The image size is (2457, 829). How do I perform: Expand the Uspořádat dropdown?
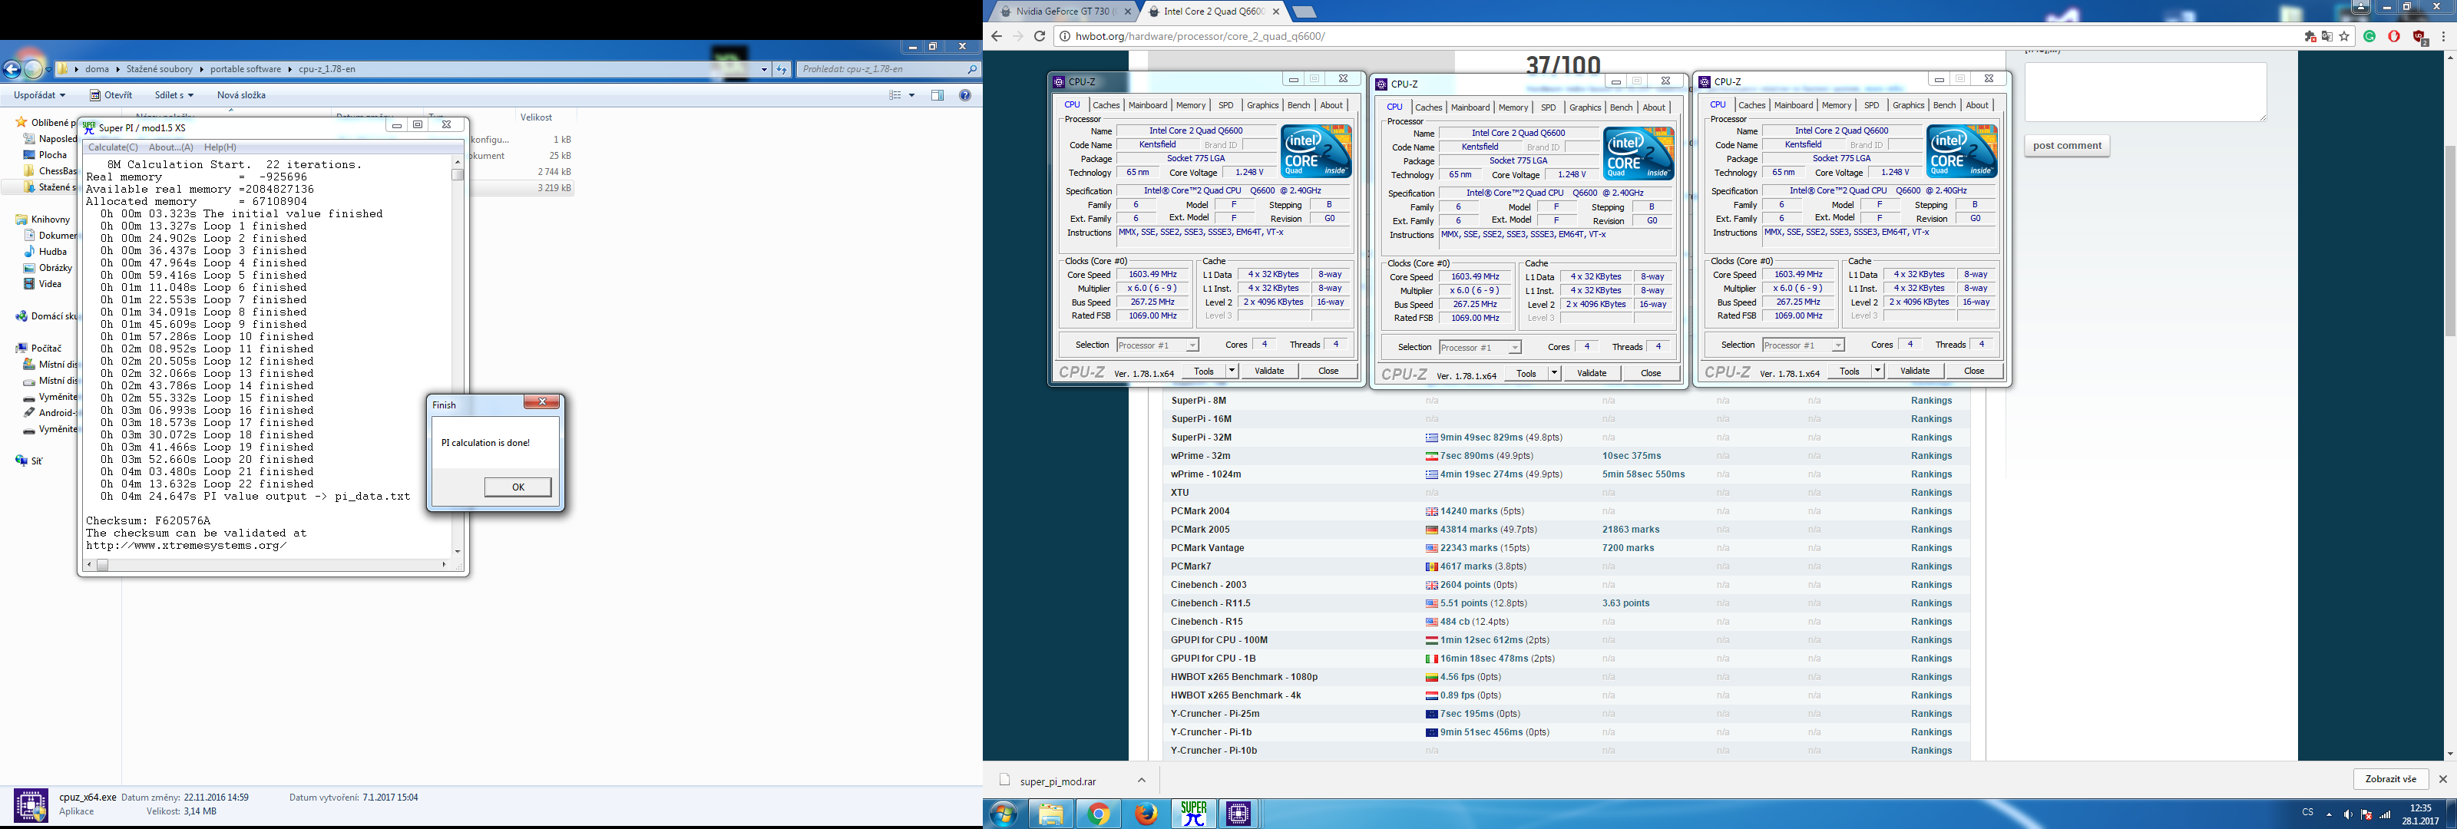tap(39, 95)
